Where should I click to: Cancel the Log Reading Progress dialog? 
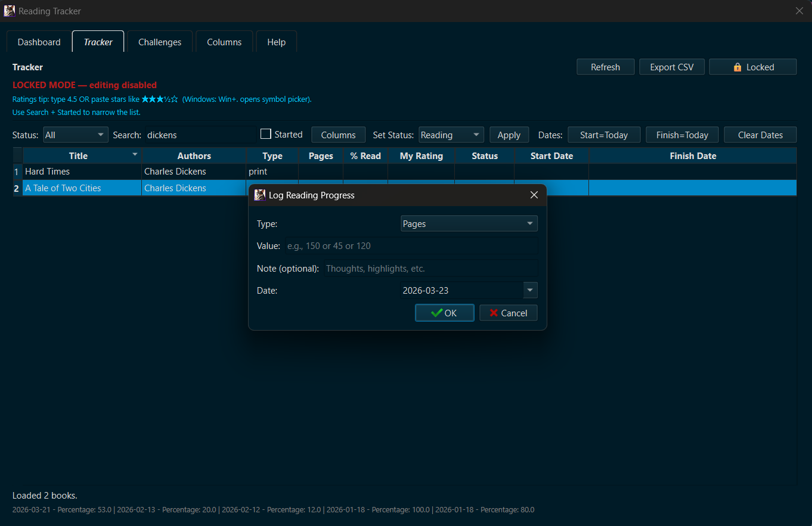coord(509,313)
